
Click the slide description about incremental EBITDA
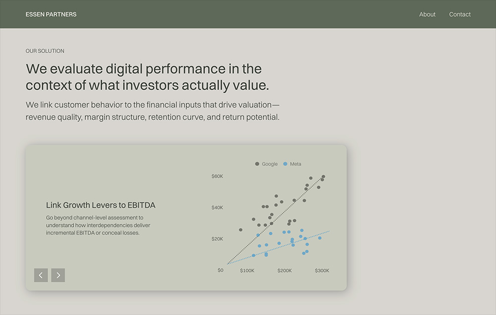point(98,225)
